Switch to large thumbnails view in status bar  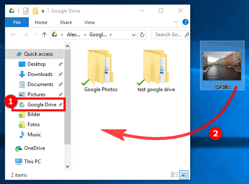pos(184,175)
